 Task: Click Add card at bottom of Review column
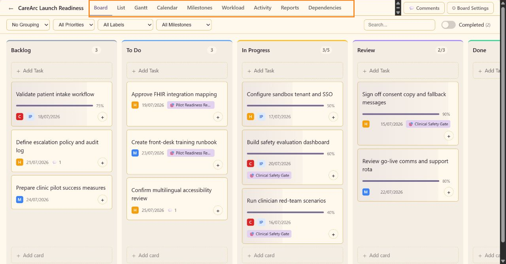click(x=408, y=255)
